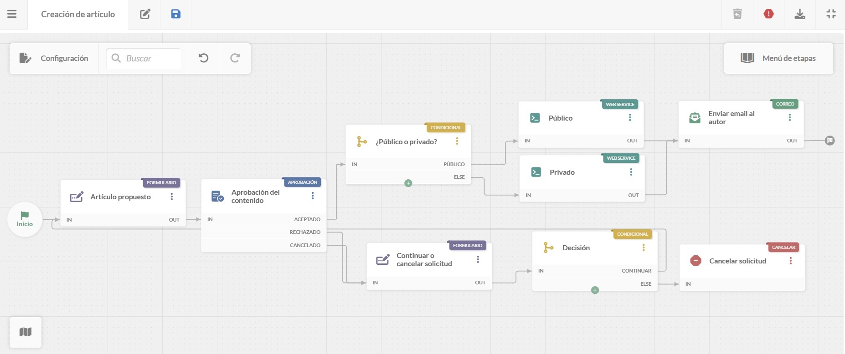
Task: Click the FORMULARIO tag on Continuar o cancelar
Action: (467, 246)
